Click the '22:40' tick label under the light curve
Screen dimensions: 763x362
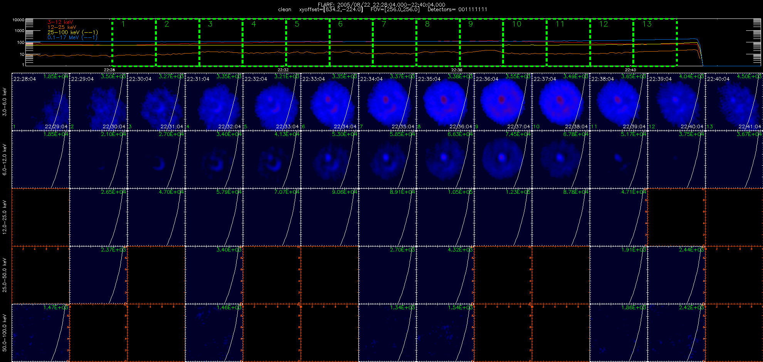(630, 70)
